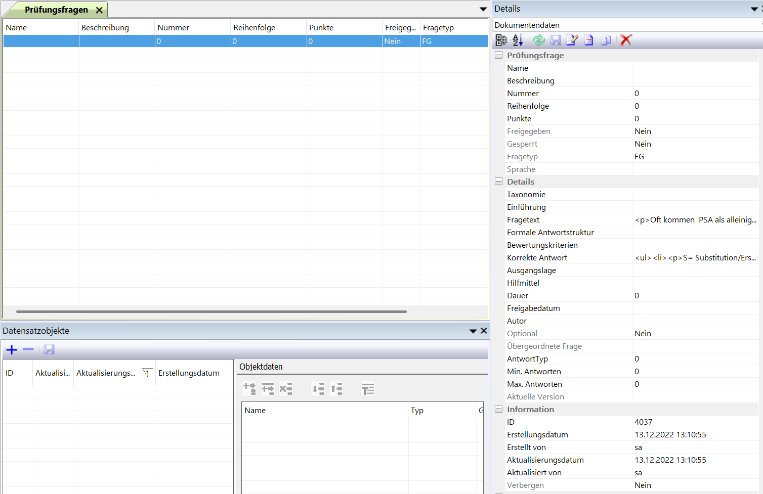
Task: Click the Objektdaten delete-row icon
Action: point(286,388)
